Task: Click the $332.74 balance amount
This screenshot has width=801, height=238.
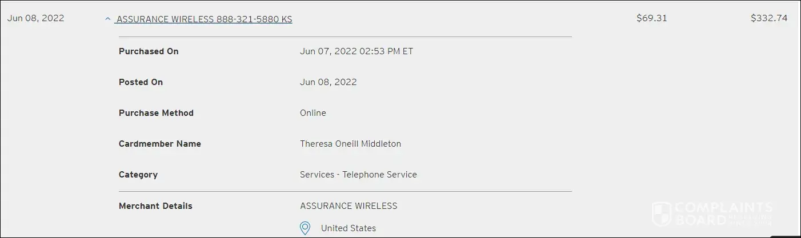Action: pyautogui.click(x=769, y=18)
